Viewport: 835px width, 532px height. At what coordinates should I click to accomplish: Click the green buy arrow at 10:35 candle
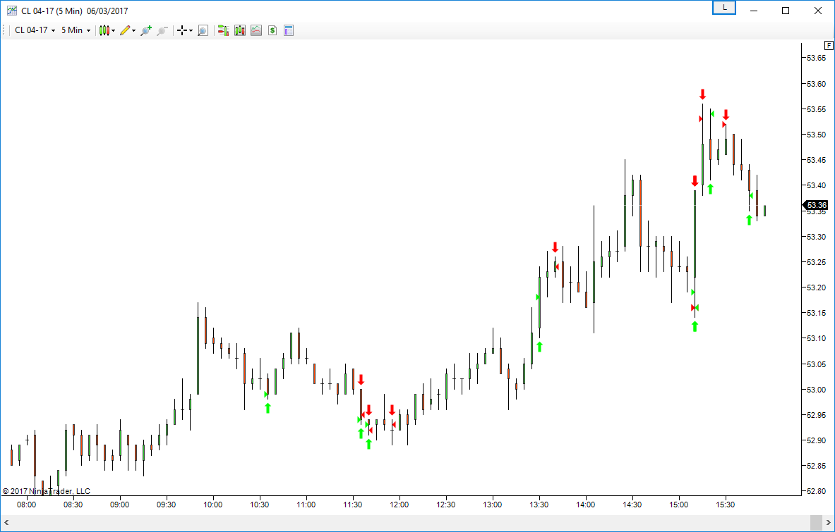268,408
